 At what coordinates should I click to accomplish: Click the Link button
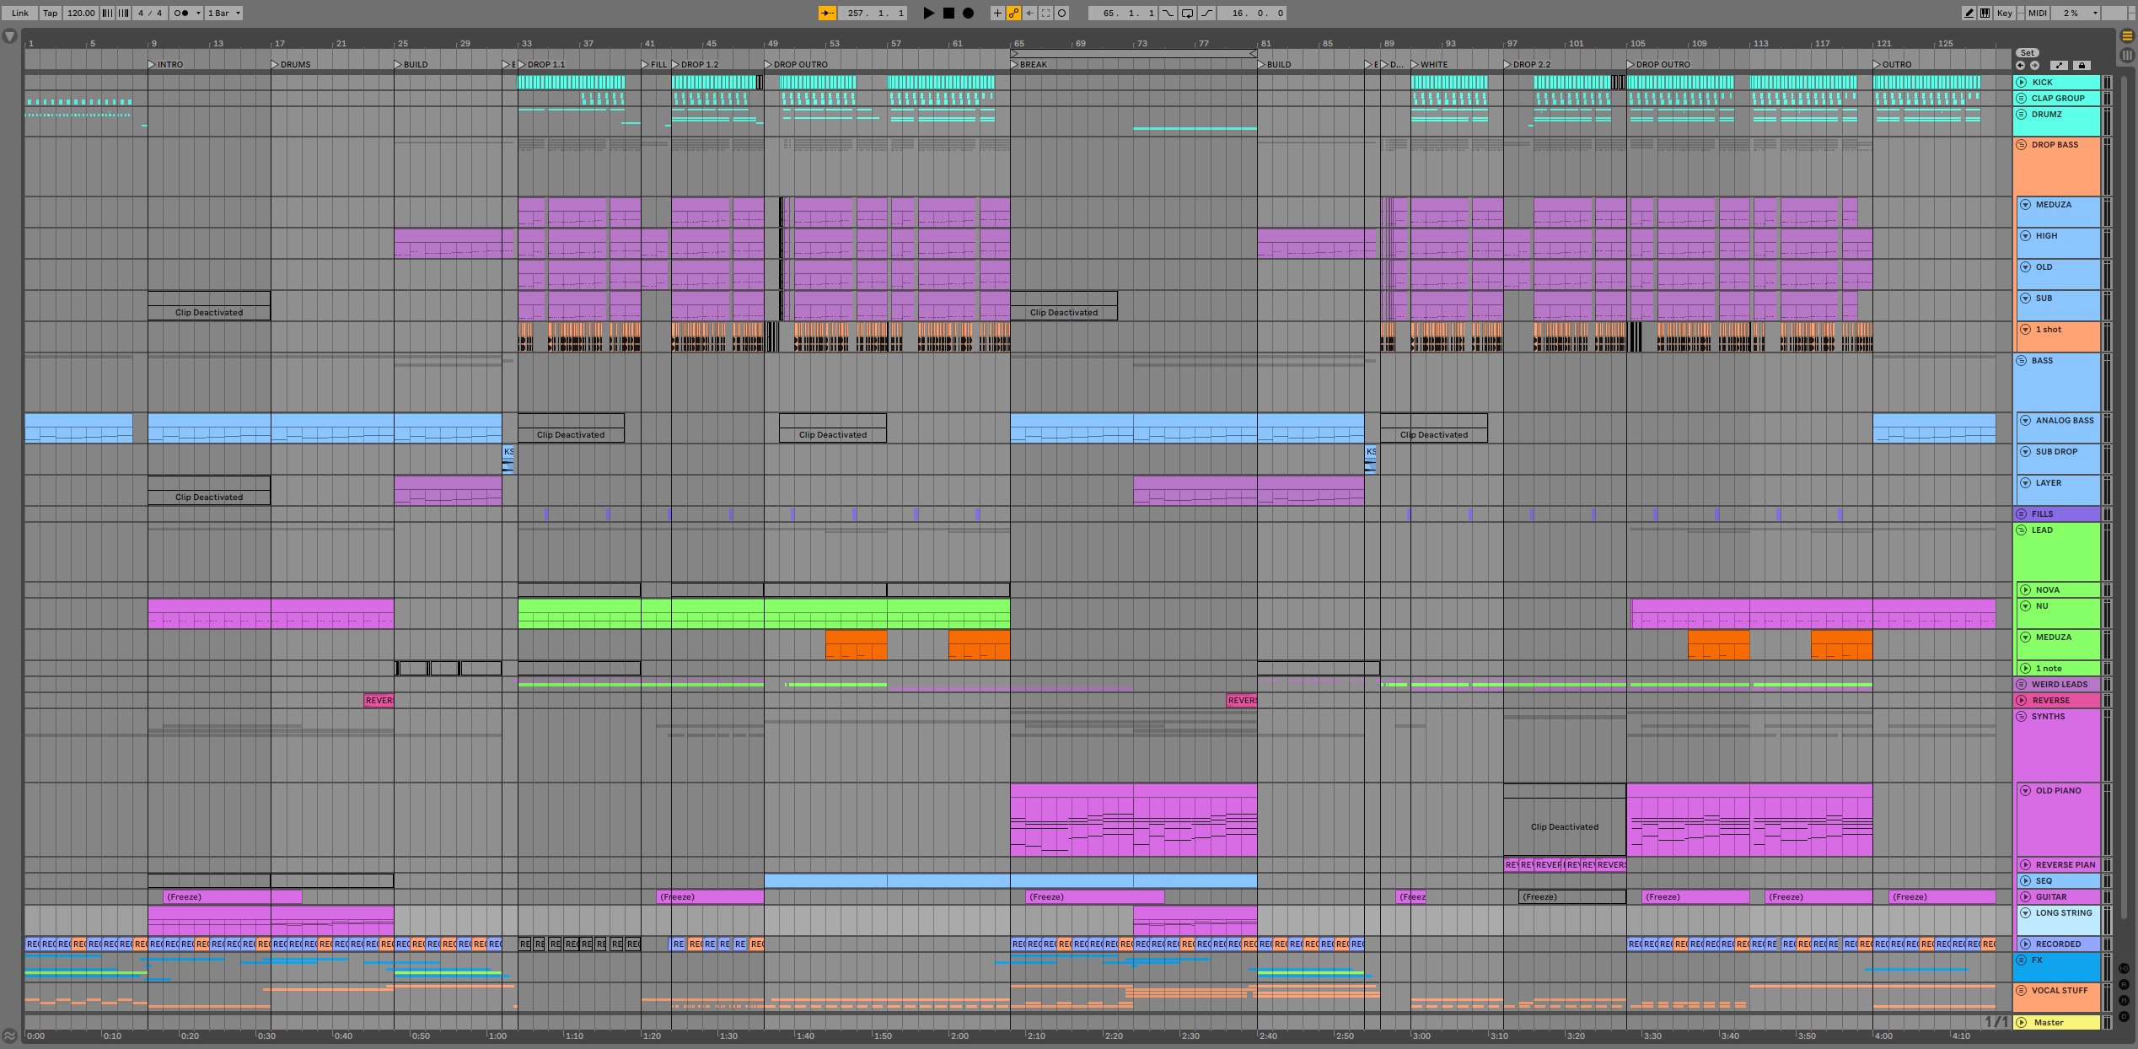coord(20,13)
